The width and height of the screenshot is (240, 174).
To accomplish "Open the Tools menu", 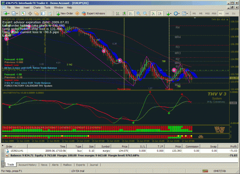I will [47, 8].
